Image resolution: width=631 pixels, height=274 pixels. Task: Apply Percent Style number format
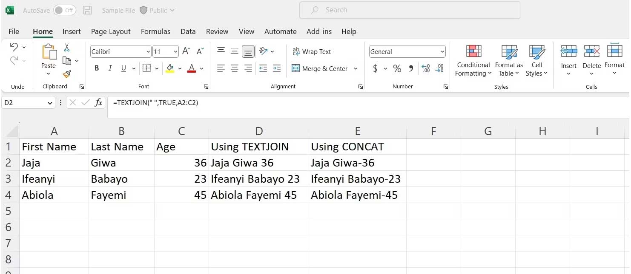pyautogui.click(x=397, y=68)
